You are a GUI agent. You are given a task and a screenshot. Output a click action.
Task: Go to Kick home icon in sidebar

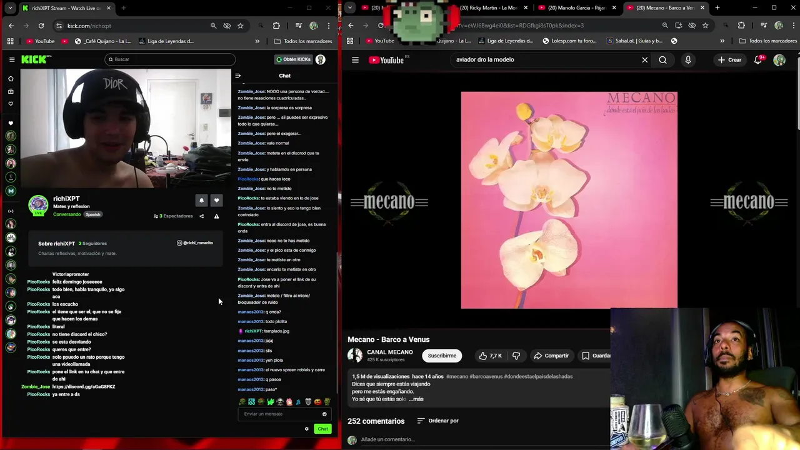pos(11,79)
